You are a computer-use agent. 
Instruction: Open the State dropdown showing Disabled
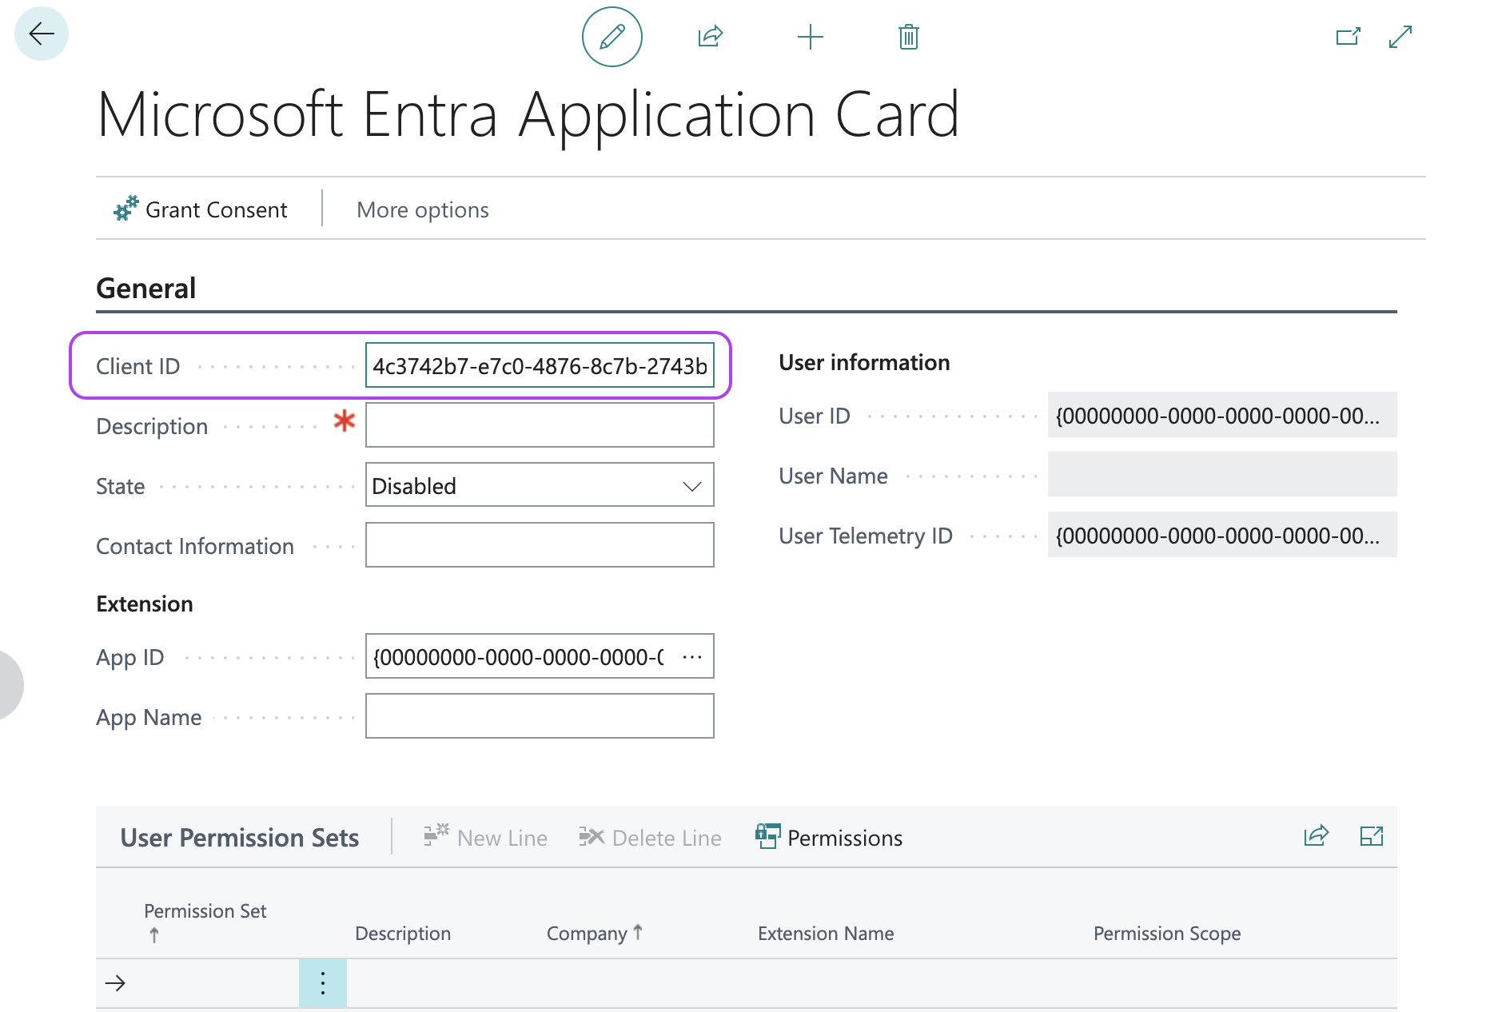540,485
